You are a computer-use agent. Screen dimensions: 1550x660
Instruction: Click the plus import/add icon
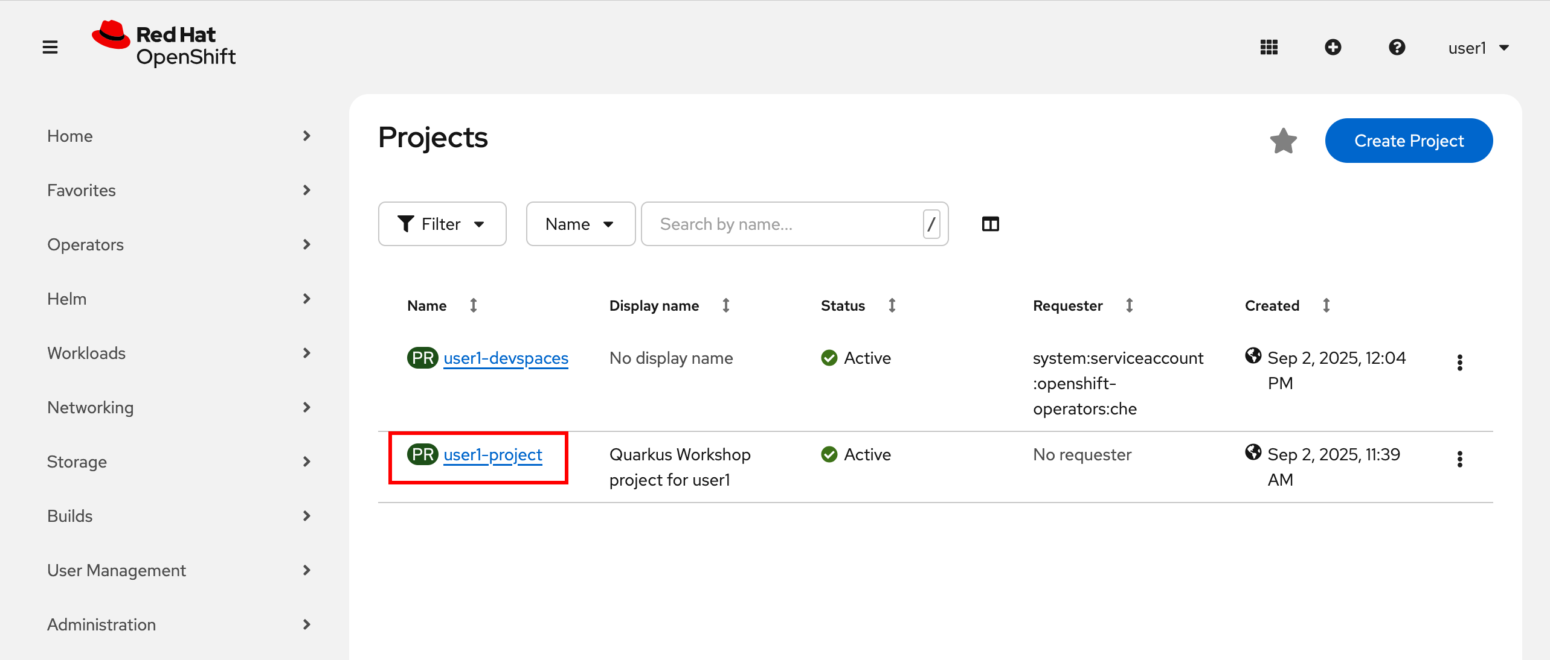(x=1333, y=47)
